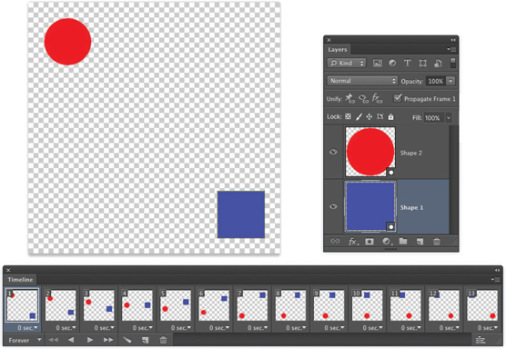Select the smart object filter icon
This screenshot has width=506, height=349.
438,63
